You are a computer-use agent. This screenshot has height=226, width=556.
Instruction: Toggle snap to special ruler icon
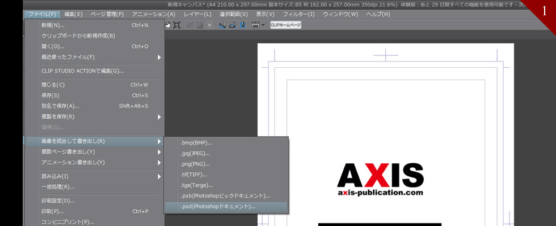(x=232, y=25)
